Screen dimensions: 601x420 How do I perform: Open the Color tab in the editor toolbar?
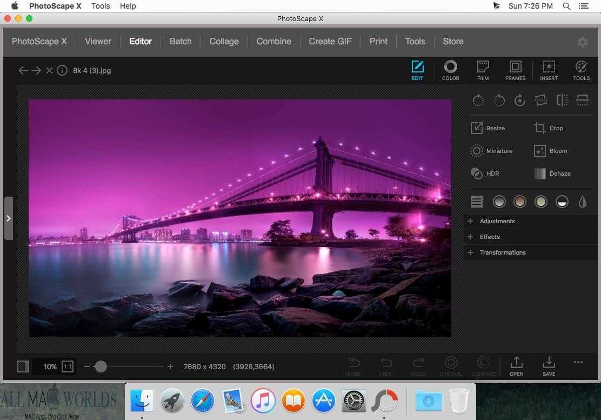(450, 70)
